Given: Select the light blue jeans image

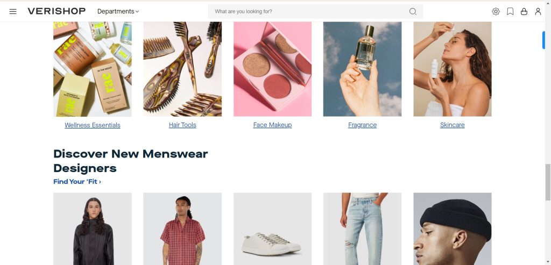Looking at the screenshot, I should [x=362, y=229].
